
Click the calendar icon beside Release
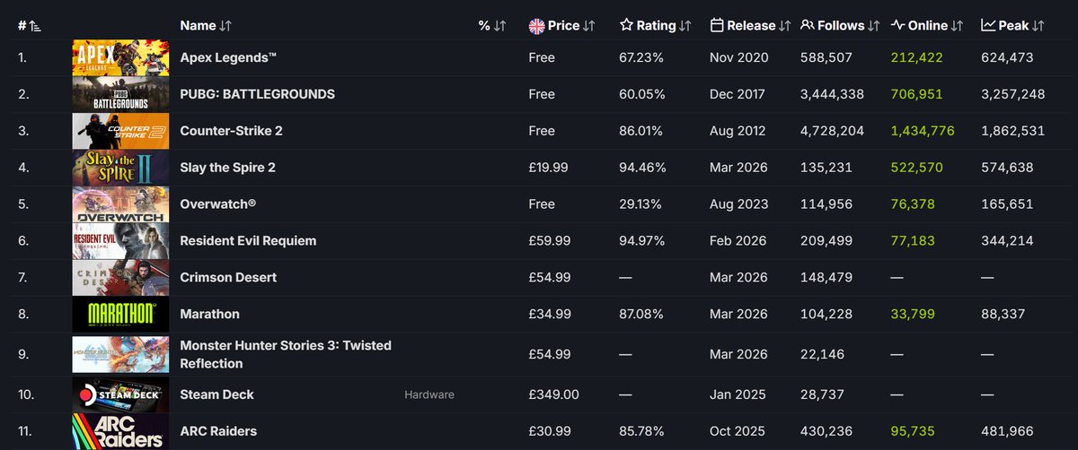(717, 26)
